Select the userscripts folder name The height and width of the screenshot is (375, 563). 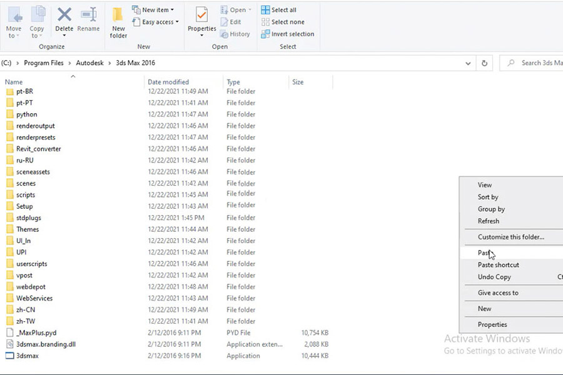click(x=32, y=264)
